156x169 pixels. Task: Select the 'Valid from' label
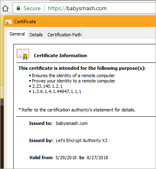point(41,158)
